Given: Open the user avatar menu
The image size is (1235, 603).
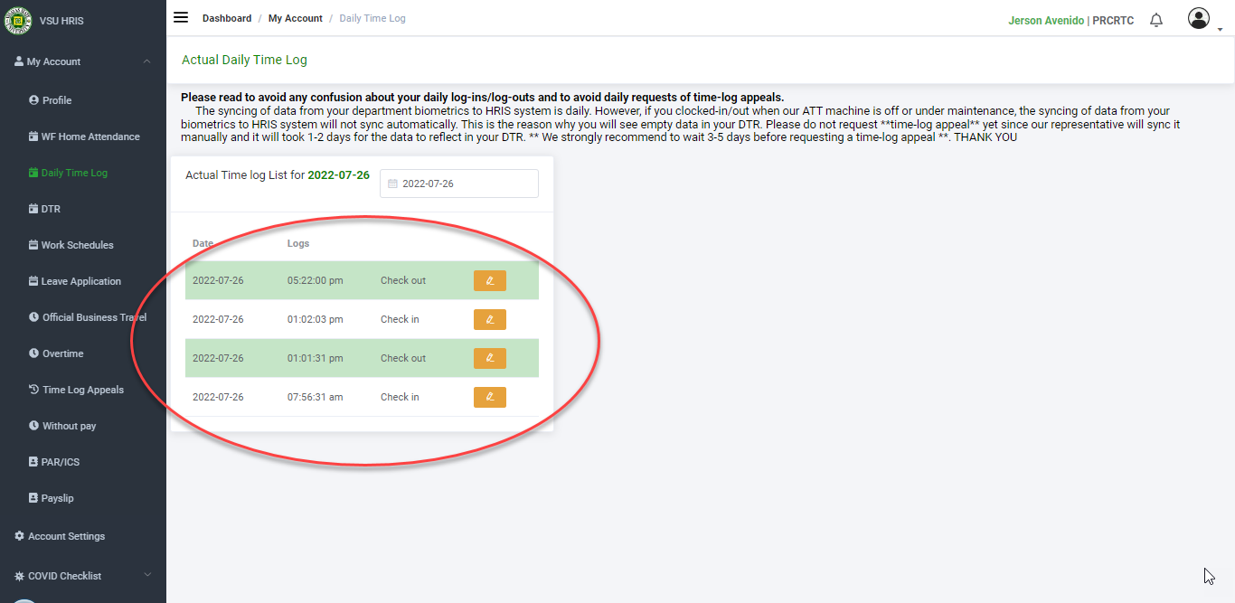Looking at the screenshot, I should coord(1199,19).
